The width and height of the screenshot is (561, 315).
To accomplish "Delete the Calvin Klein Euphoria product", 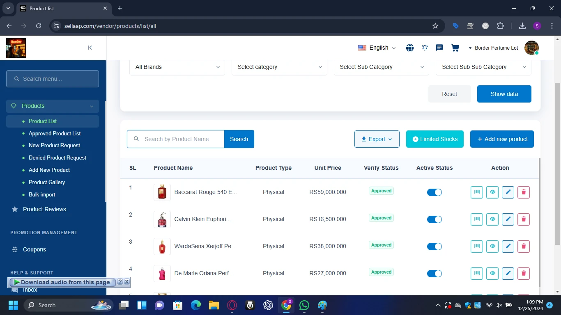I will click(524, 219).
